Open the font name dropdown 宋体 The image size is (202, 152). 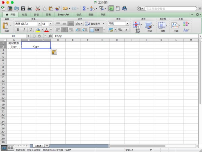(28, 24)
